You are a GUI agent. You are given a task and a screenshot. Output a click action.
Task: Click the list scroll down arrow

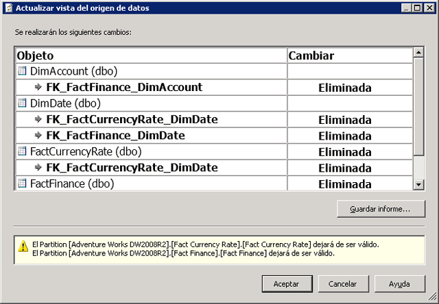[418, 184]
